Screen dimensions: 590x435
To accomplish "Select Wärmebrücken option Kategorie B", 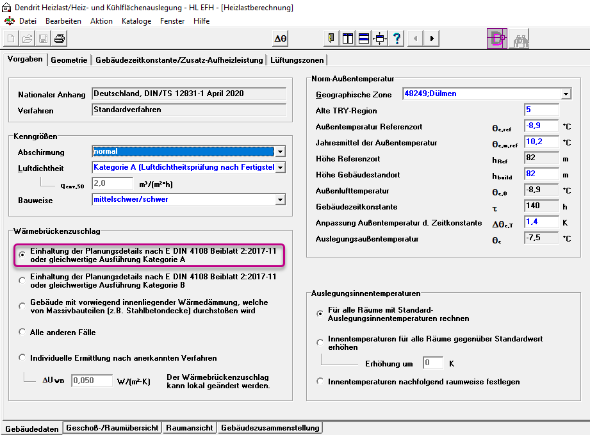I will click(x=22, y=281).
